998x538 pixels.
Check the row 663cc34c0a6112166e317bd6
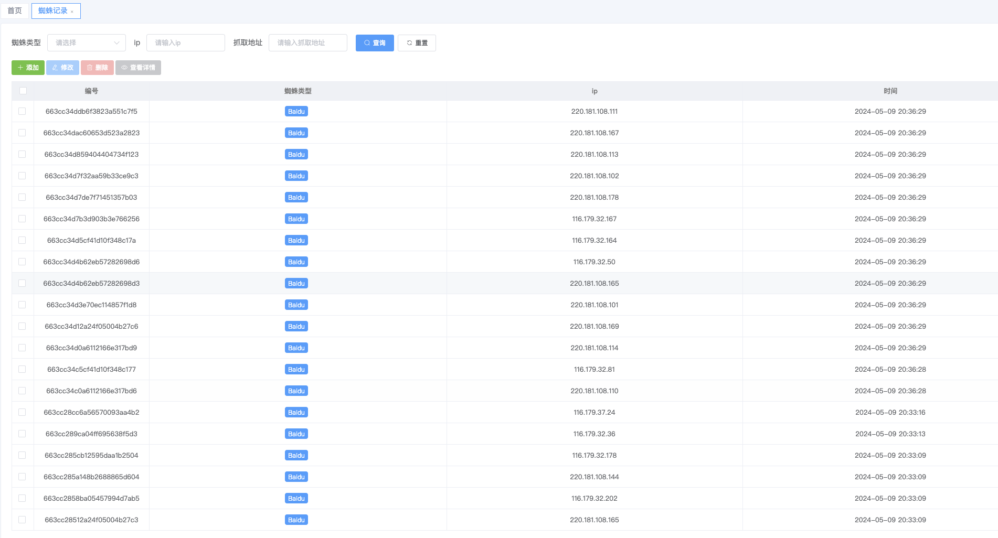pyautogui.click(x=22, y=391)
